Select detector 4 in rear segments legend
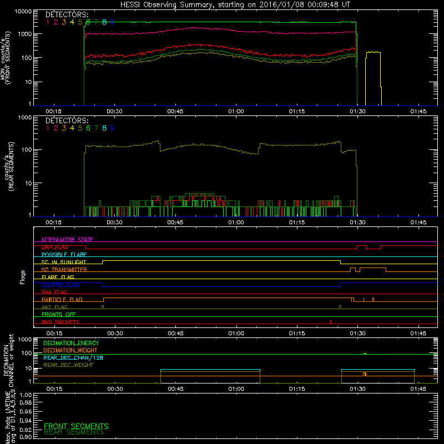This screenshot has width=444, height=444. click(x=72, y=128)
